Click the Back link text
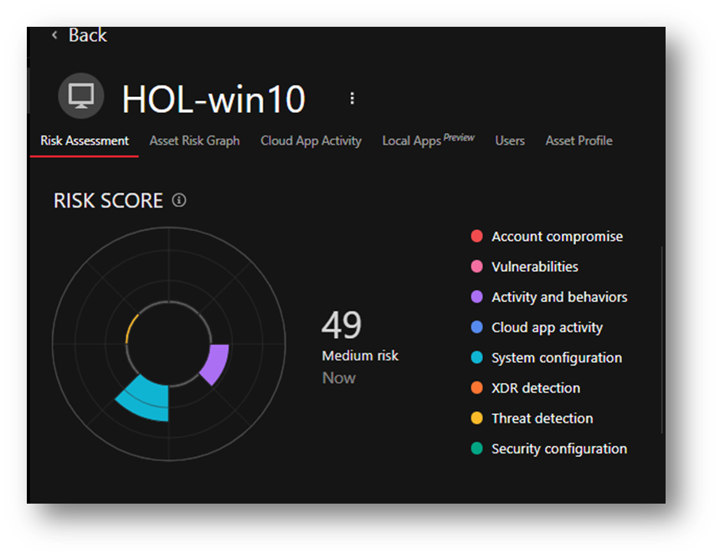Viewport: 720px width, 558px height. click(x=88, y=35)
